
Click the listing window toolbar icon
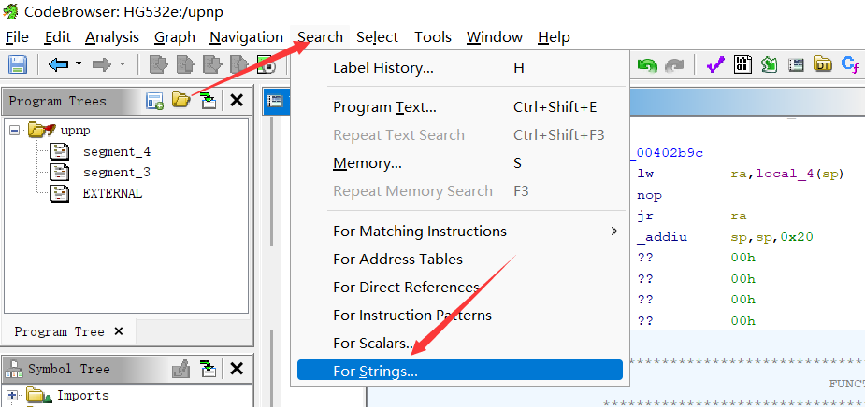[x=796, y=65]
